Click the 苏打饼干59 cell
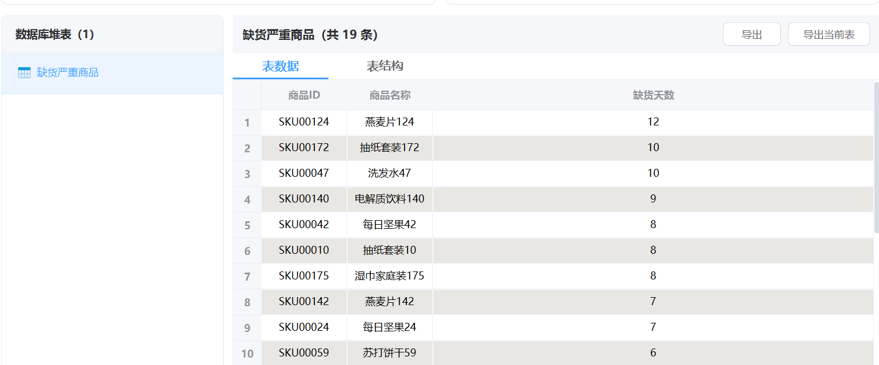The height and width of the screenshot is (365, 879). pyautogui.click(x=390, y=352)
